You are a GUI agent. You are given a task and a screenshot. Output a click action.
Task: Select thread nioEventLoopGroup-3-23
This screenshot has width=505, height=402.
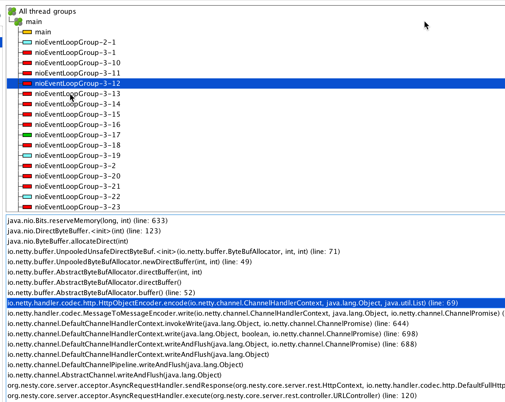pos(78,207)
